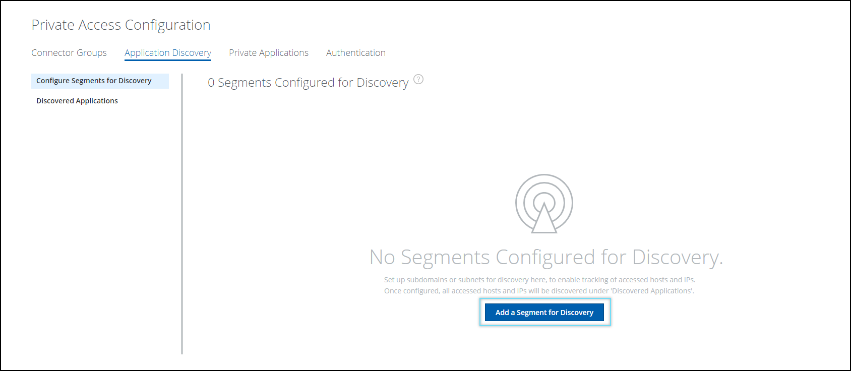Screen dimensions: 851x371
Task: Go to the Private Applications tab
Action: pos(269,53)
